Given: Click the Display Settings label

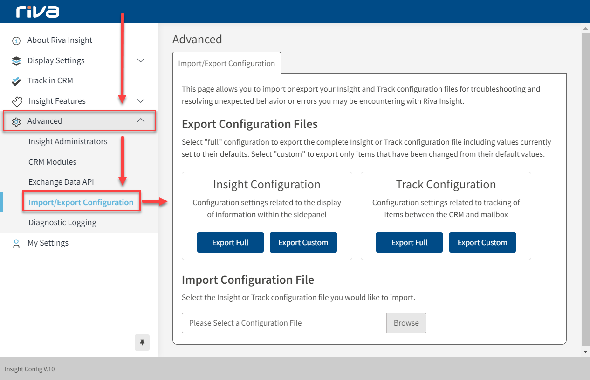Looking at the screenshot, I should [56, 60].
